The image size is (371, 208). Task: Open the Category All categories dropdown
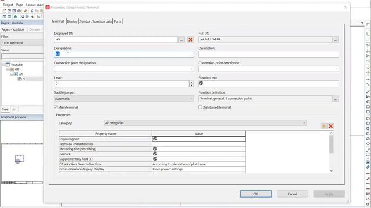click(304, 123)
